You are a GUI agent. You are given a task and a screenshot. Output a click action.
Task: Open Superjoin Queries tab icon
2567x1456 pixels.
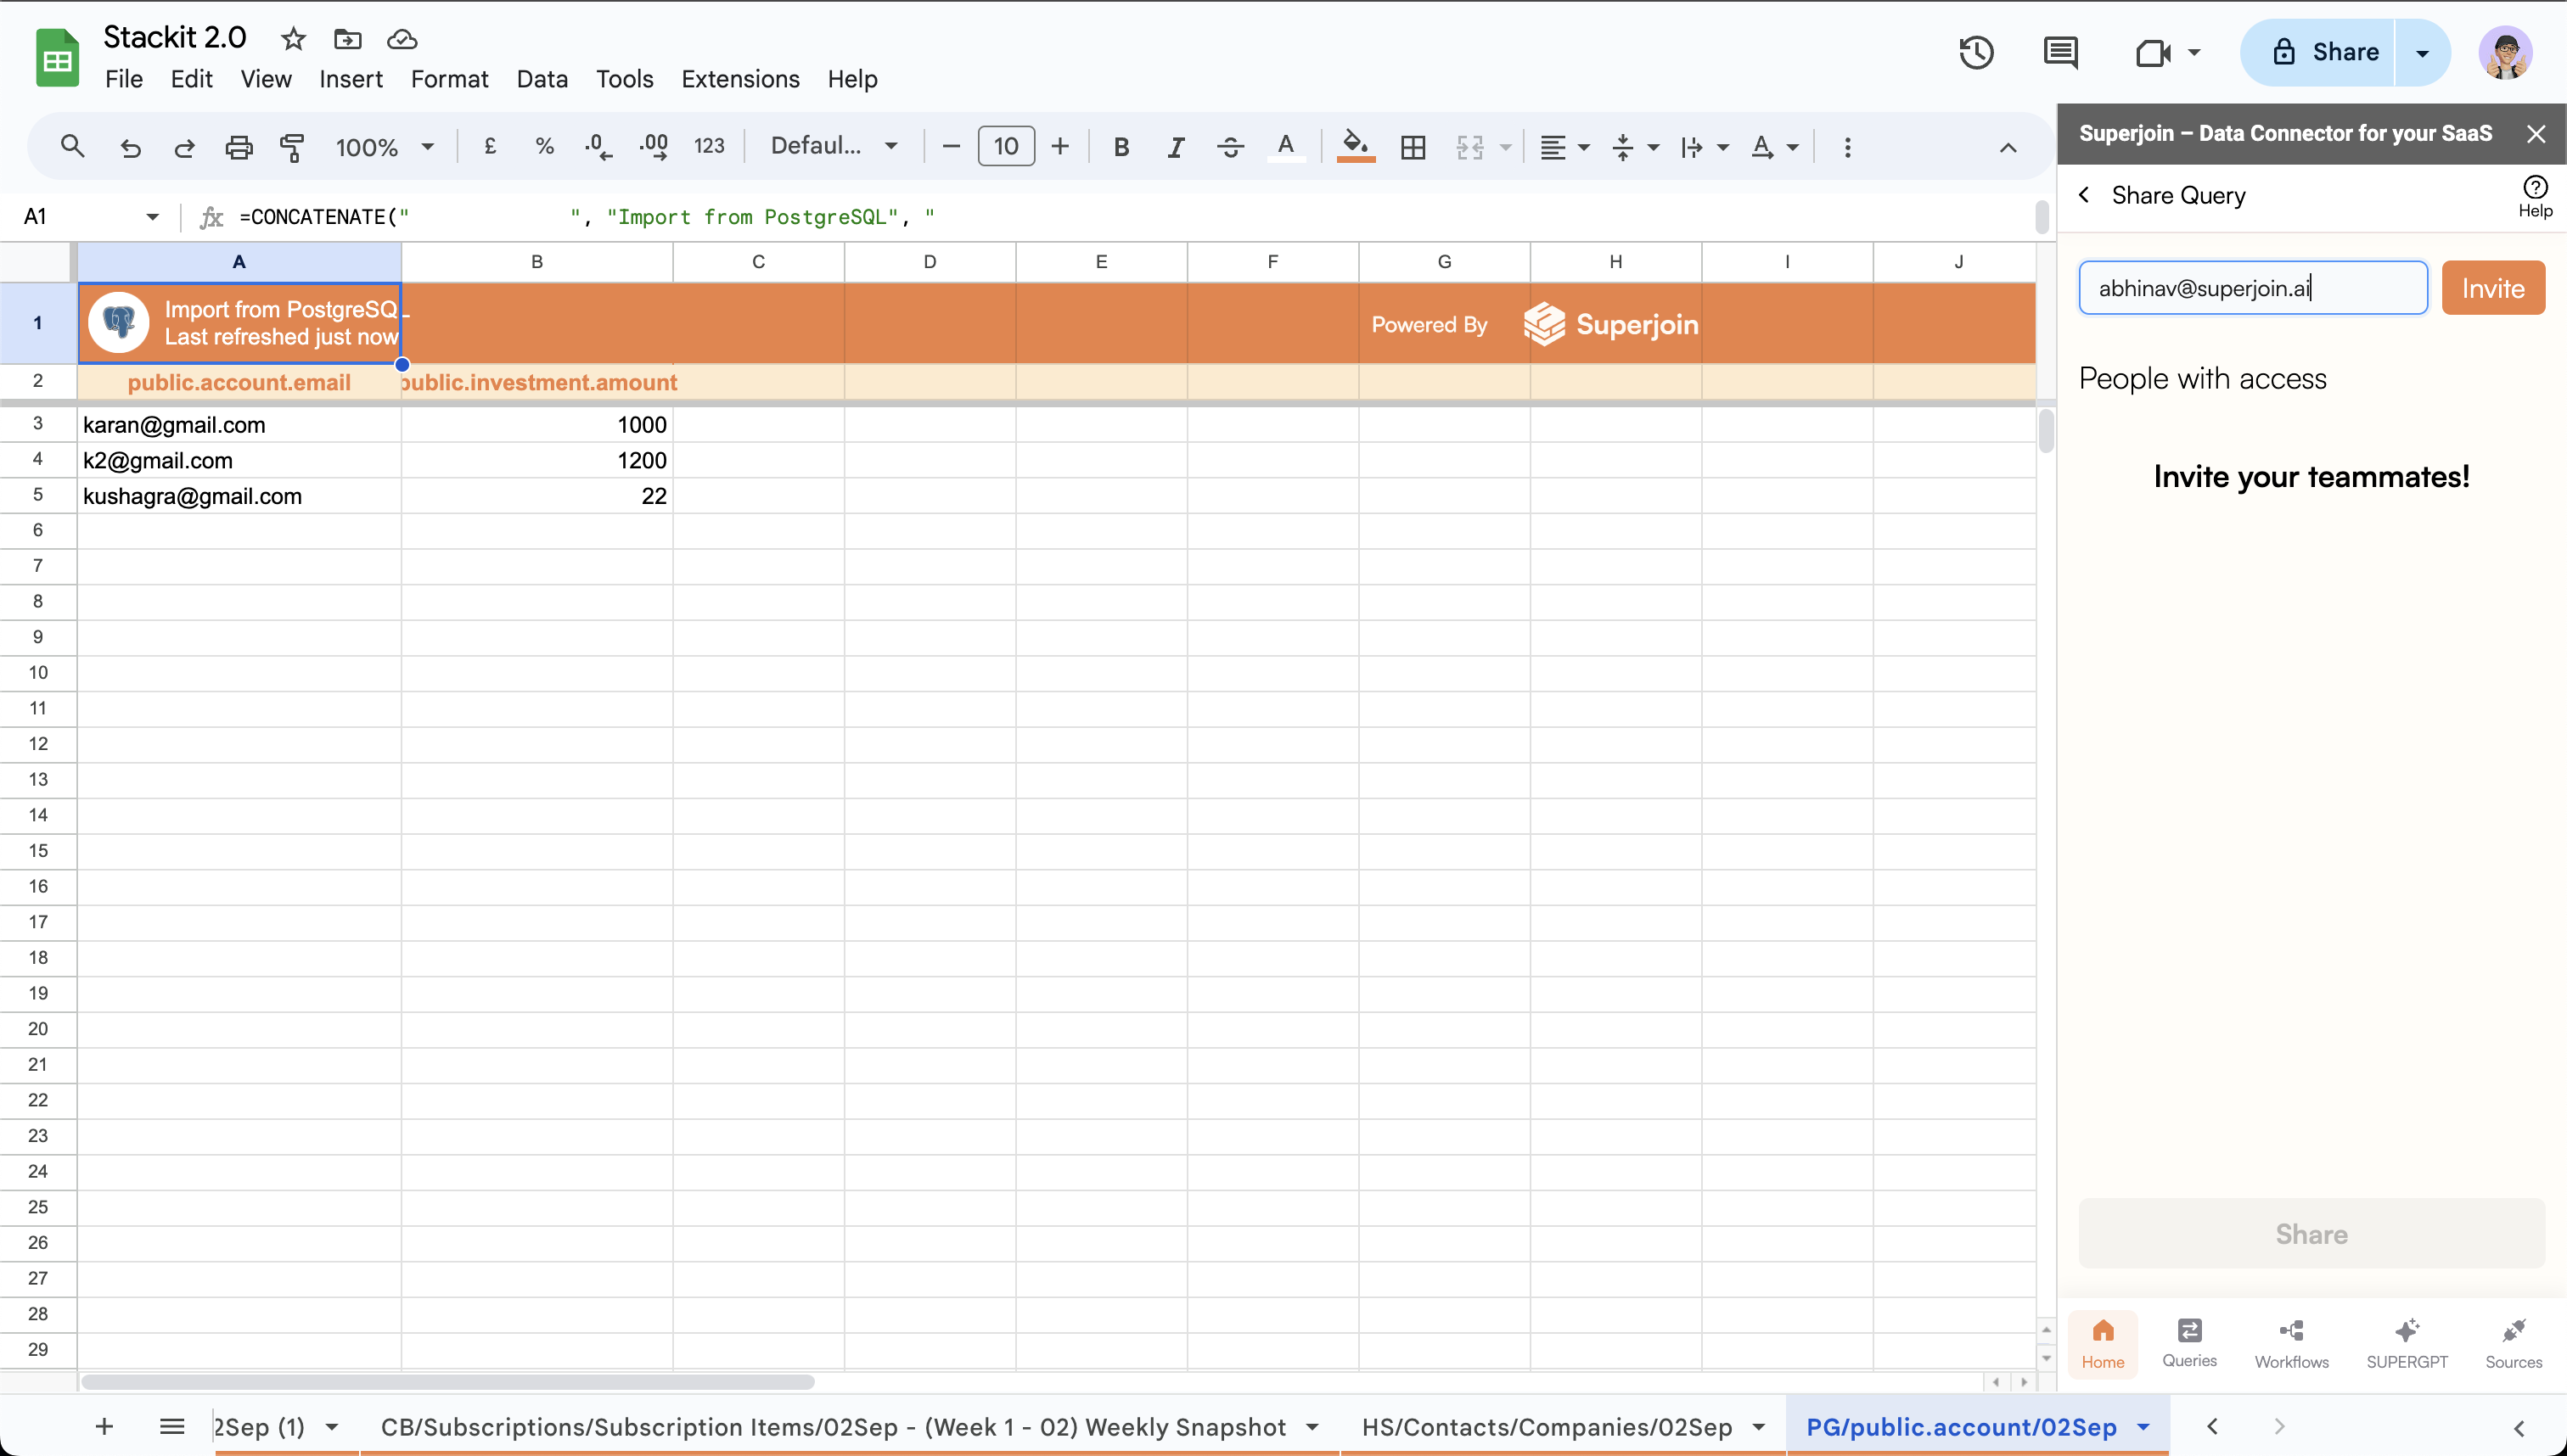click(x=2189, y=1342)
